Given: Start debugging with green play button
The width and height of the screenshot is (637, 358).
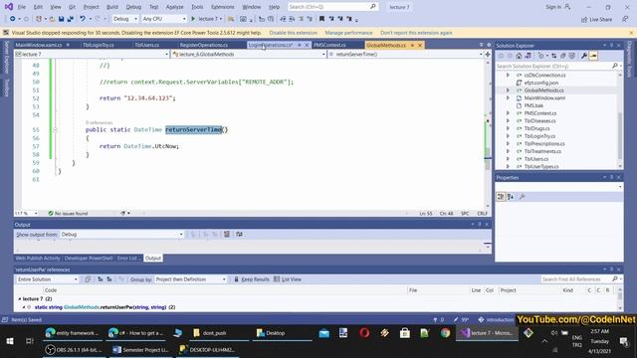Looking at the screenshot, I should [193, 19].
